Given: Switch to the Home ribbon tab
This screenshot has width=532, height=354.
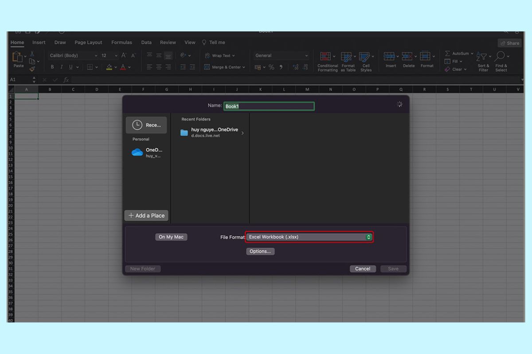Looking at the screenshot, I should point(17,42).
